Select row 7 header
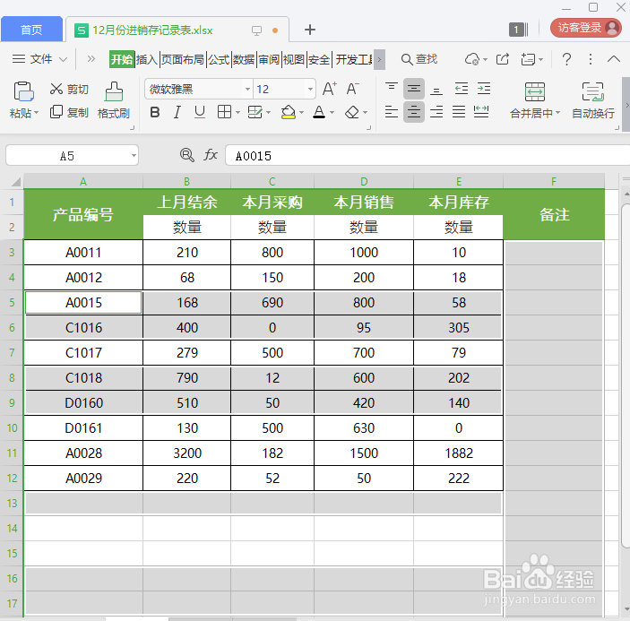 (x=12, y=353)
